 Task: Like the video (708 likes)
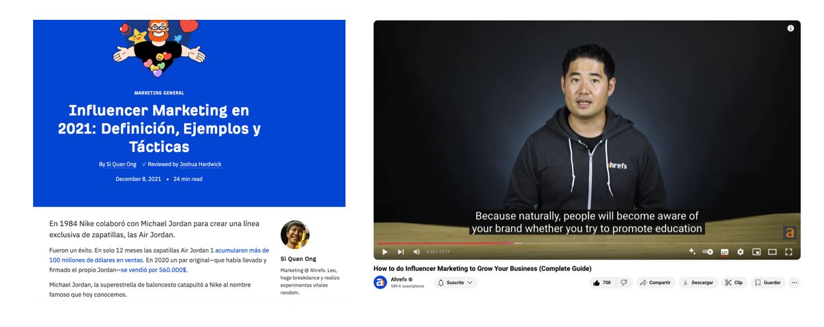click(x=602, y=283)
